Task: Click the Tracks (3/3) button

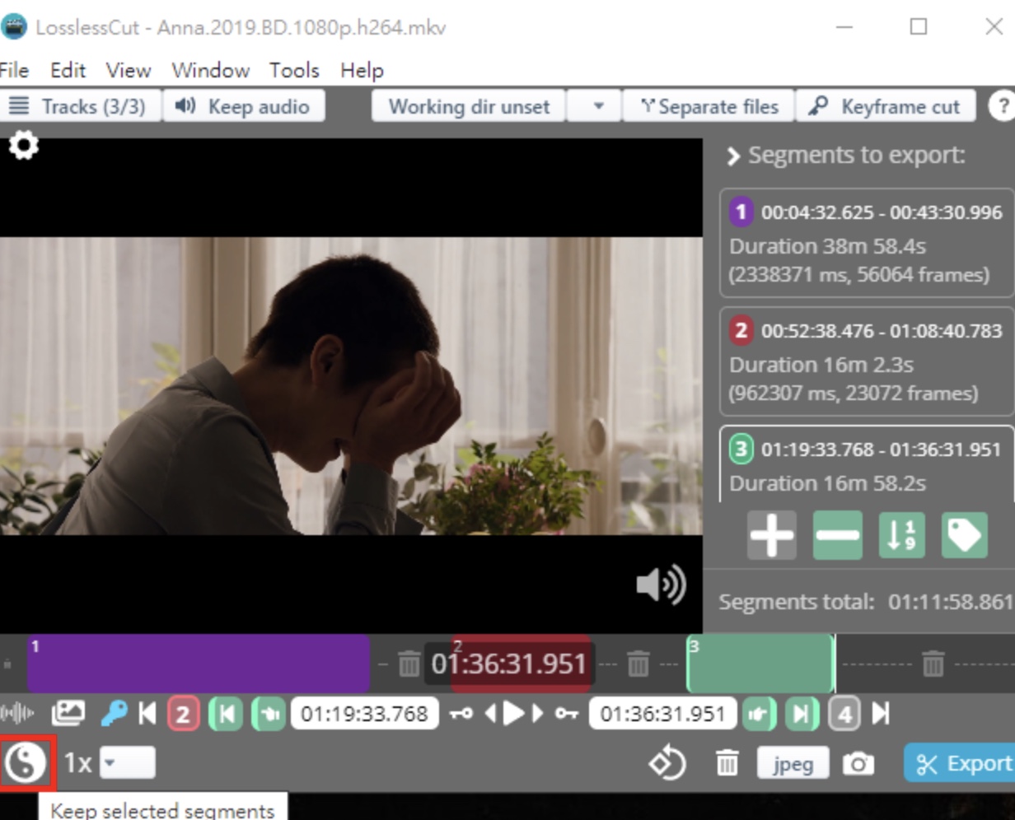Action: (x=80, y=106)
